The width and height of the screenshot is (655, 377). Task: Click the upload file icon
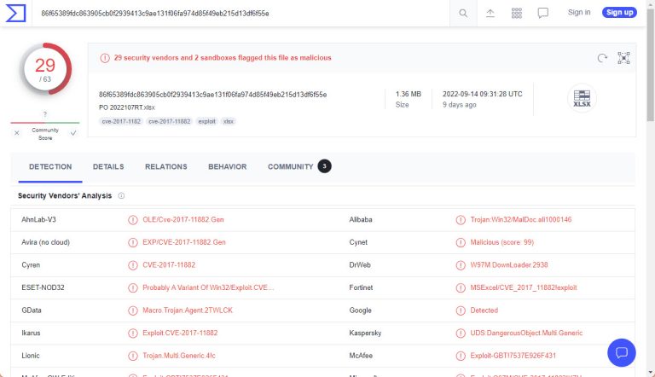(x=490, y=14)
